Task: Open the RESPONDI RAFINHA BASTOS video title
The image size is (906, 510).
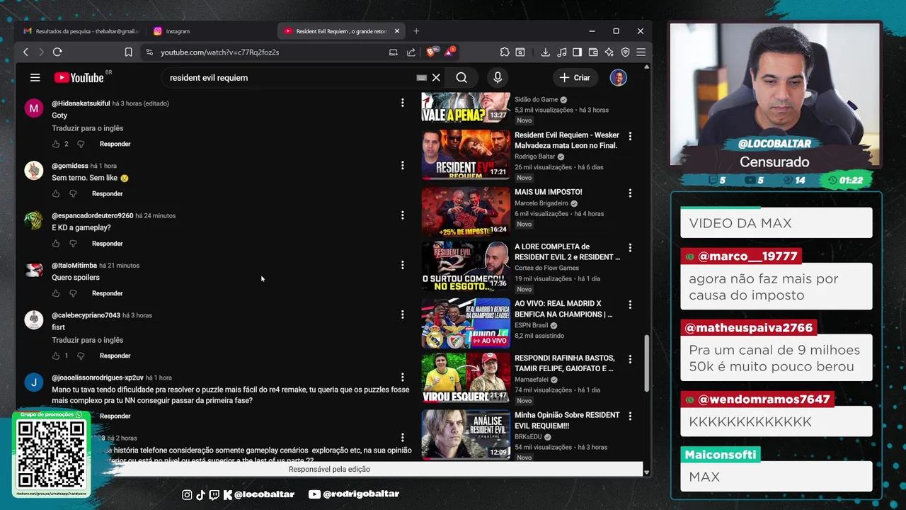Action: pos(564,363)
